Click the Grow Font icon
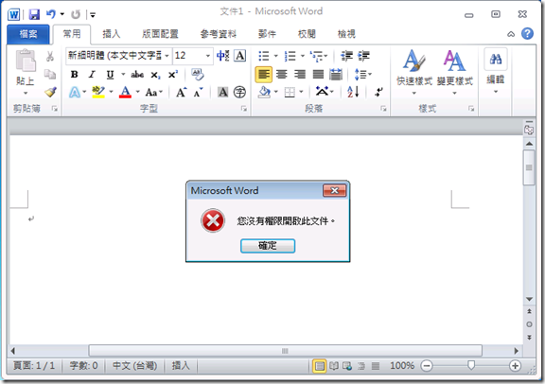Screen dimensions: 545x384 pos(181,93)
